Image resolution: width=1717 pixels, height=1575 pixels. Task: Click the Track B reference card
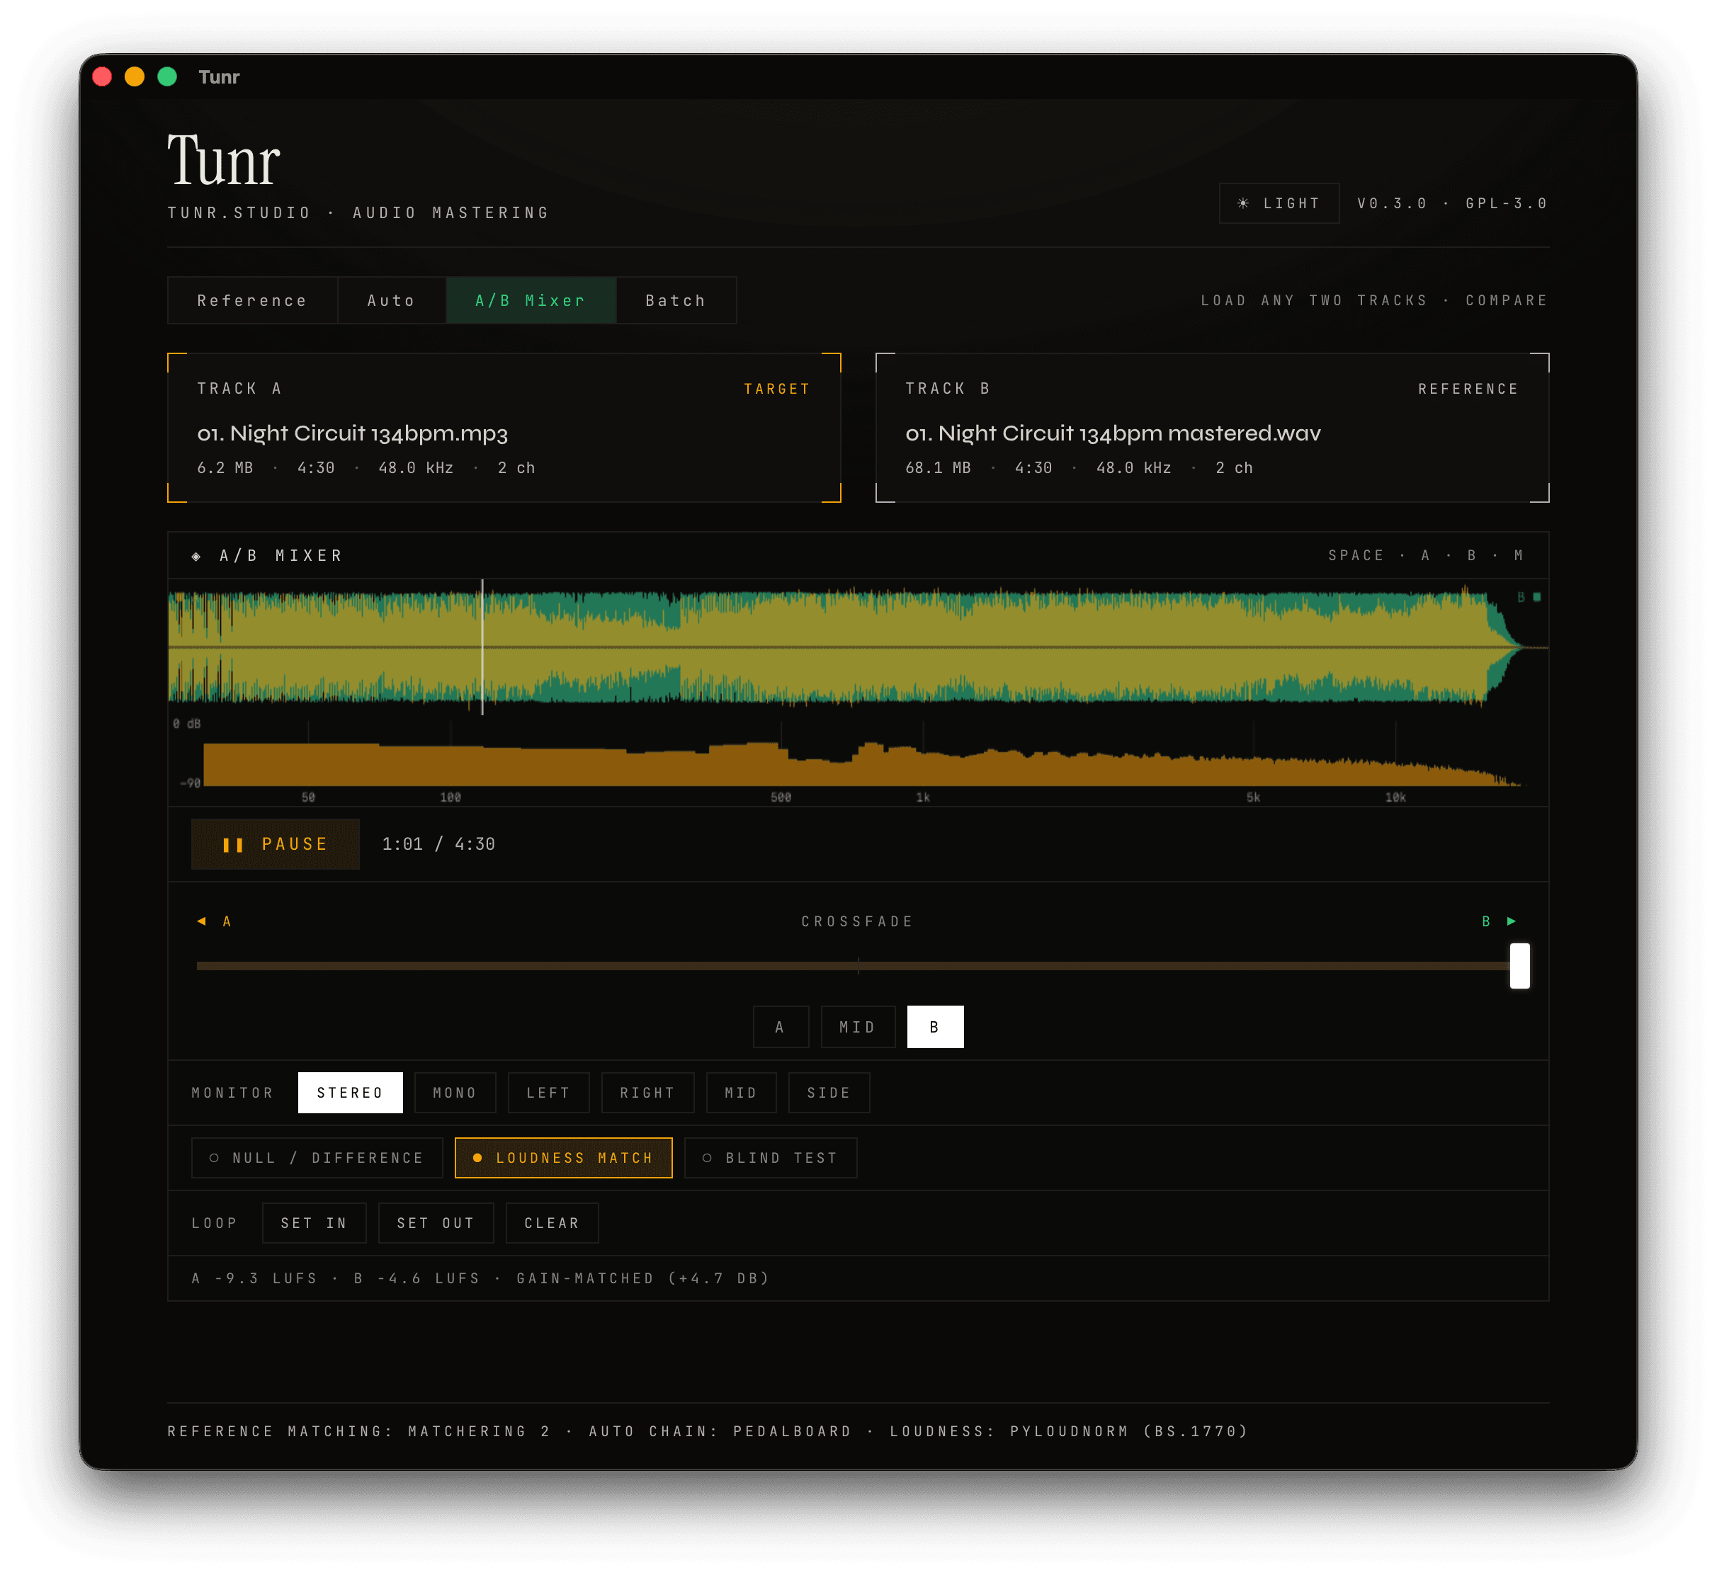point(1211,427)
